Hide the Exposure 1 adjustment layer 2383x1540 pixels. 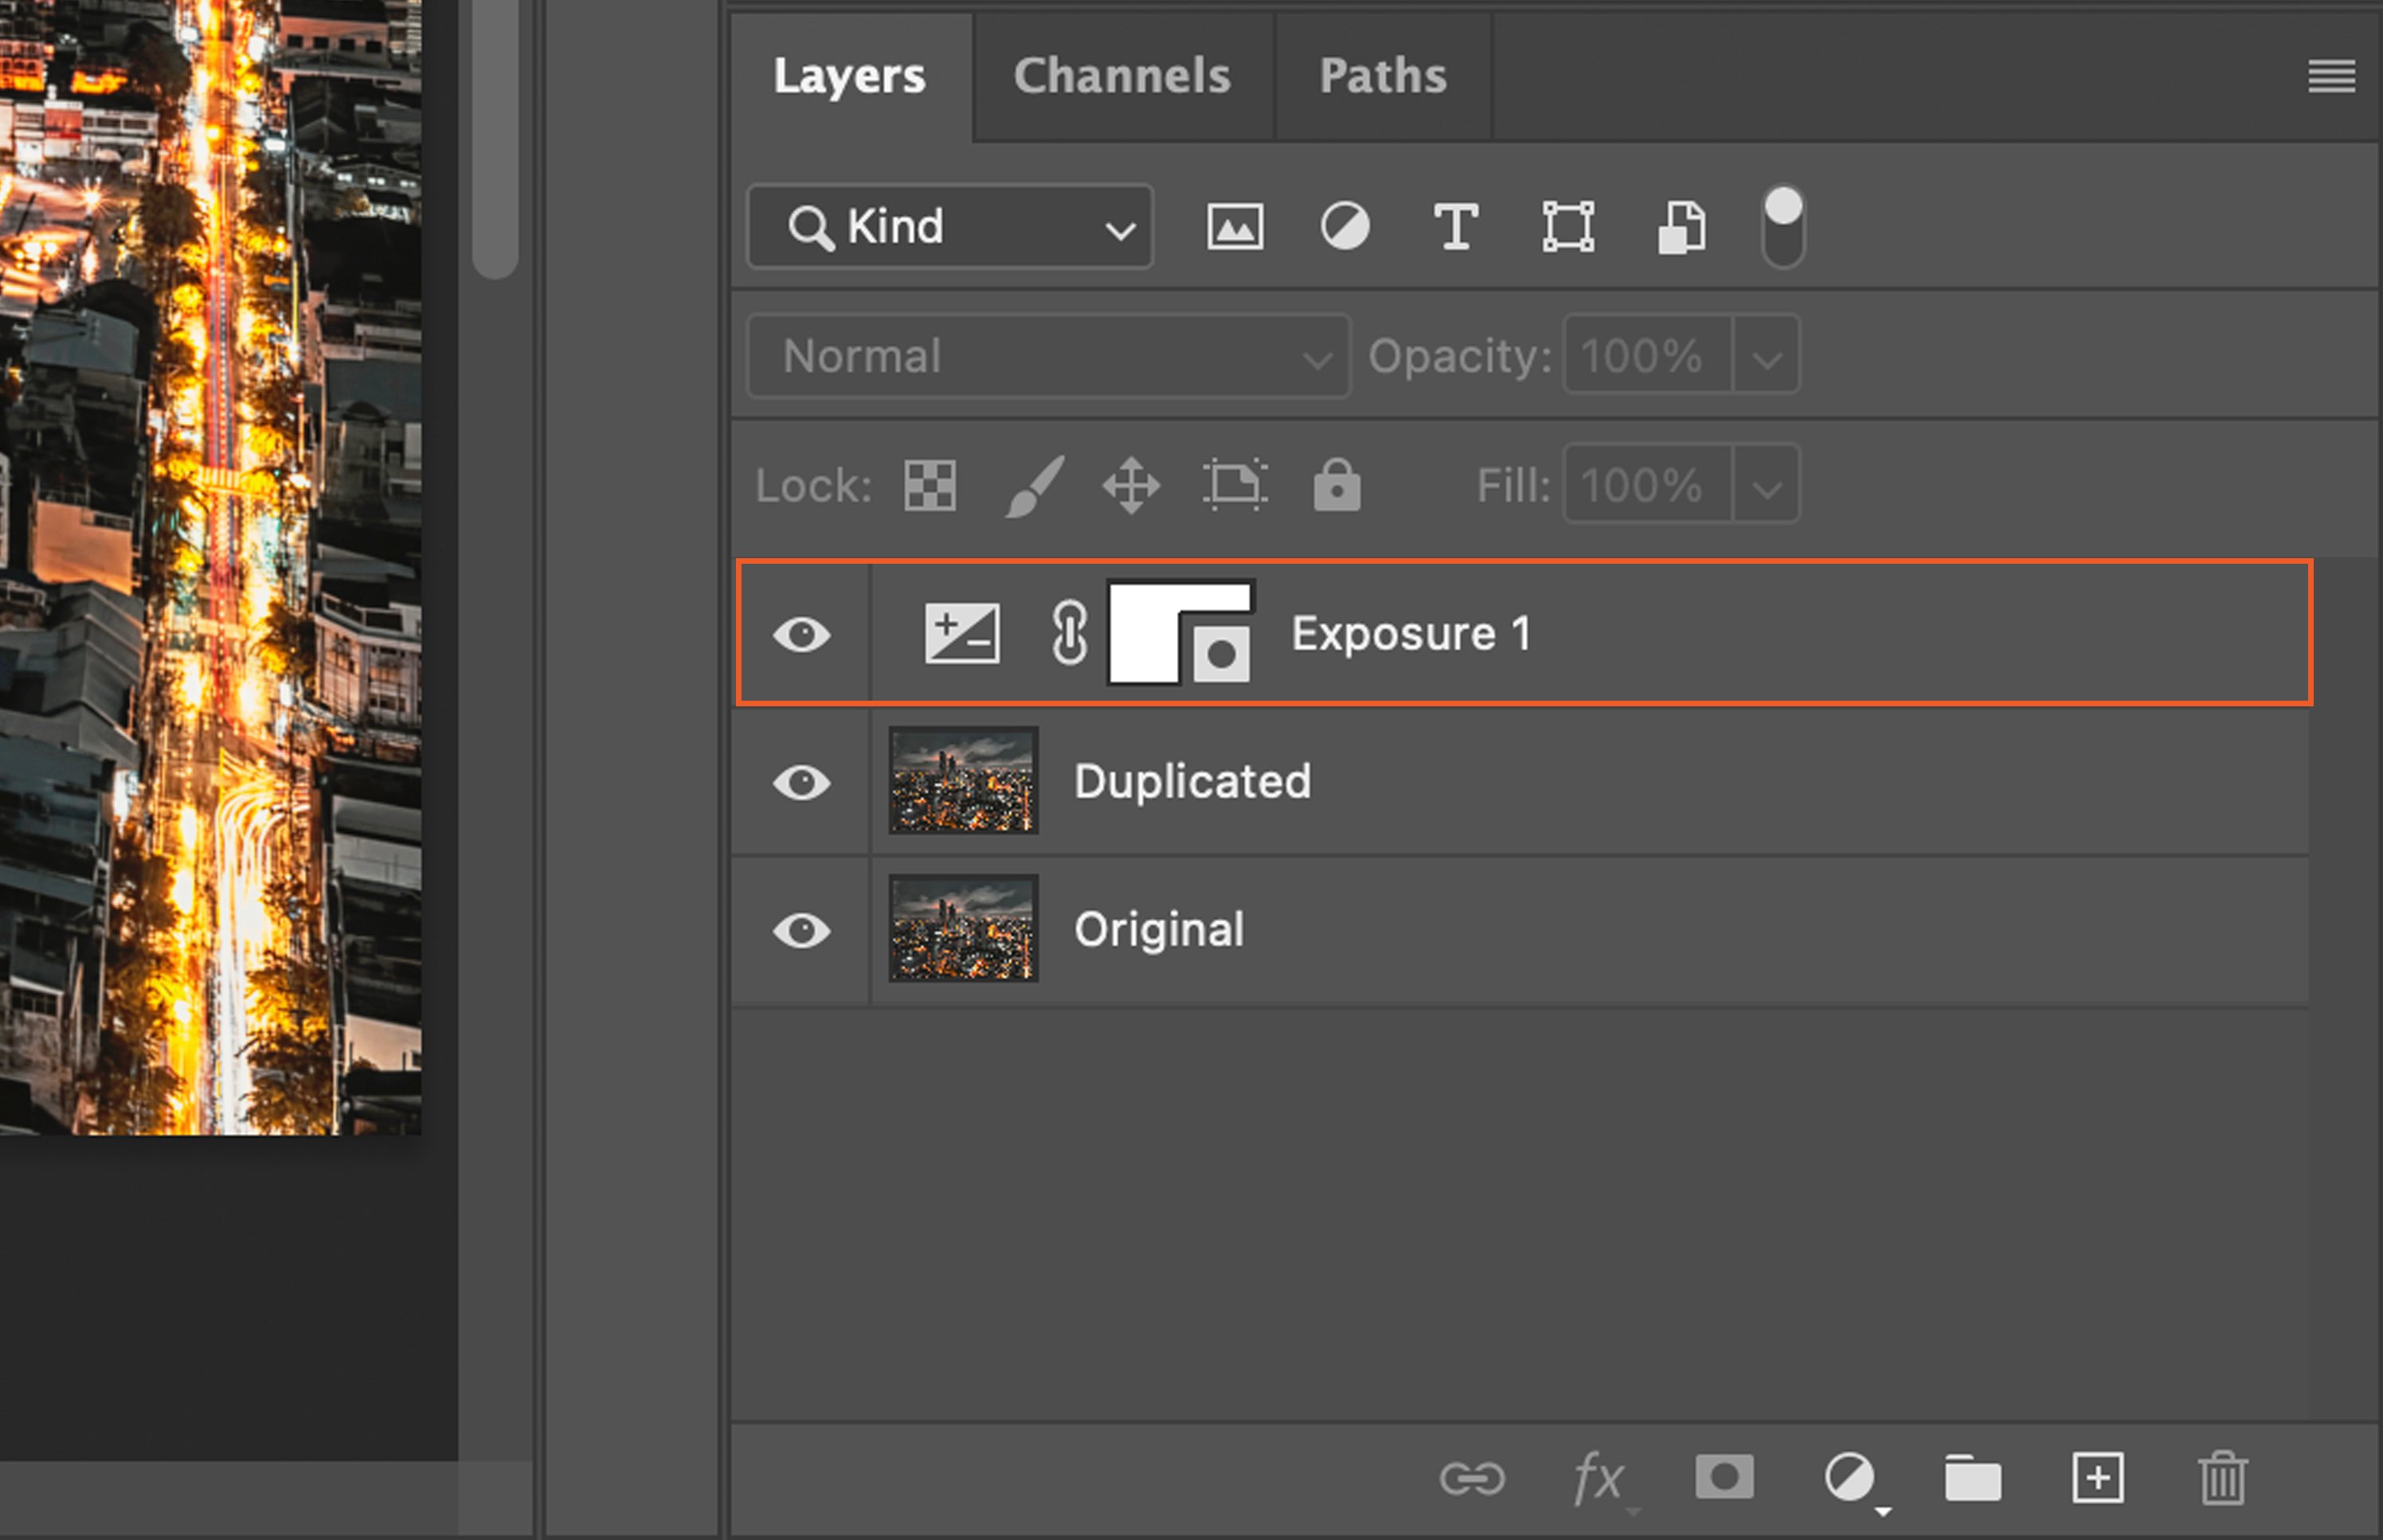pyautogui.click(x=802, y=634)
